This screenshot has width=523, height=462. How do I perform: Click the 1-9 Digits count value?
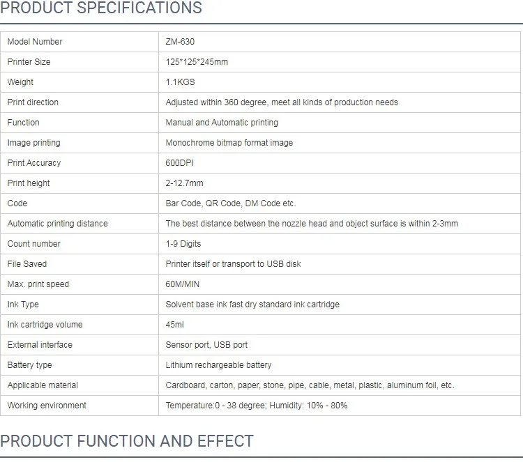(x=183, y=244)
